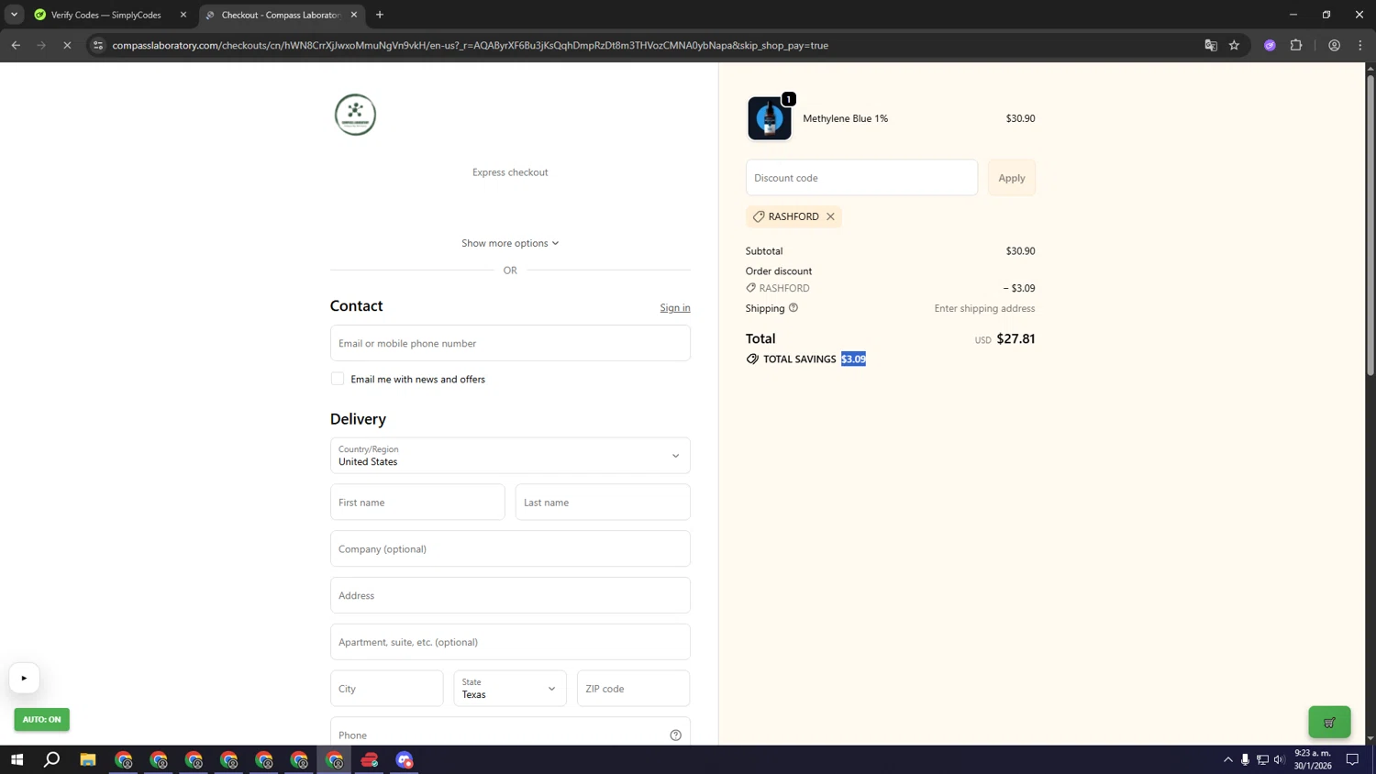1376x774 pixels.
Task: Open the State dropdown showing Texas
Action: point(510,689)
